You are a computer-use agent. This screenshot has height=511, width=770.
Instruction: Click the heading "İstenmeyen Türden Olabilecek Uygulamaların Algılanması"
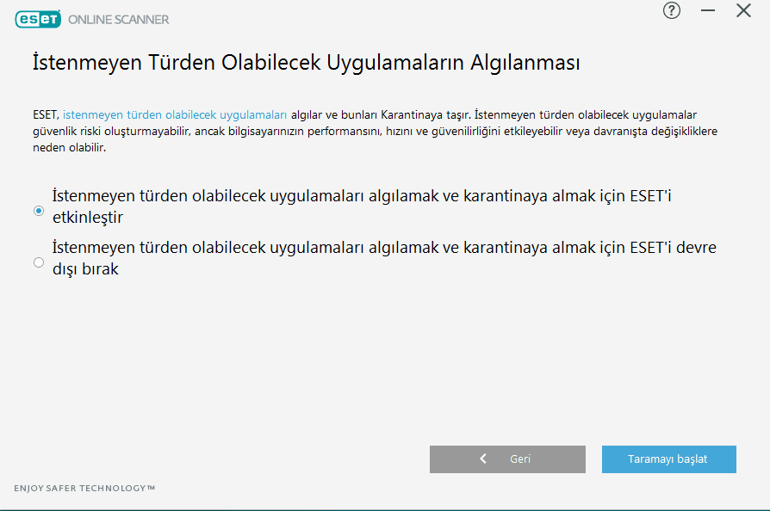(306, 63)
